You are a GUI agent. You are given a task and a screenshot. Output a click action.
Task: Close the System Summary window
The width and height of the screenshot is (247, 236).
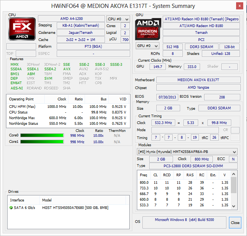(239, 6)
